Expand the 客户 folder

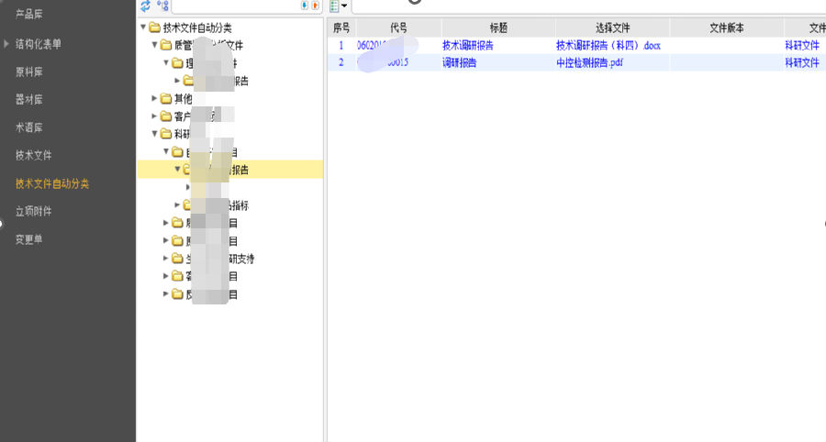click(154, 116)
